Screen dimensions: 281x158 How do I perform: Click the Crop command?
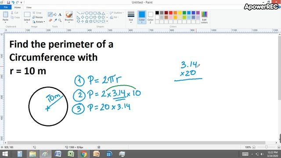[37, 13]
